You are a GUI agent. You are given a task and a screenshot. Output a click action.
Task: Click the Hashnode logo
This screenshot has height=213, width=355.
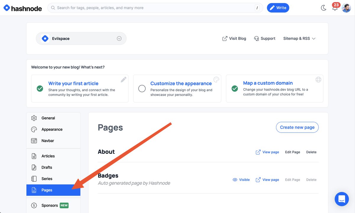coord(22,8)
